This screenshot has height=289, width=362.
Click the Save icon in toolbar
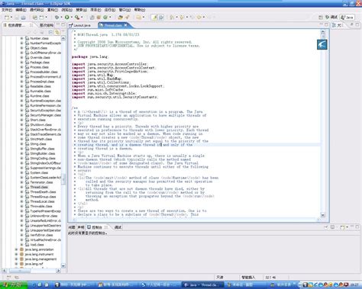[x=17, y=18]
